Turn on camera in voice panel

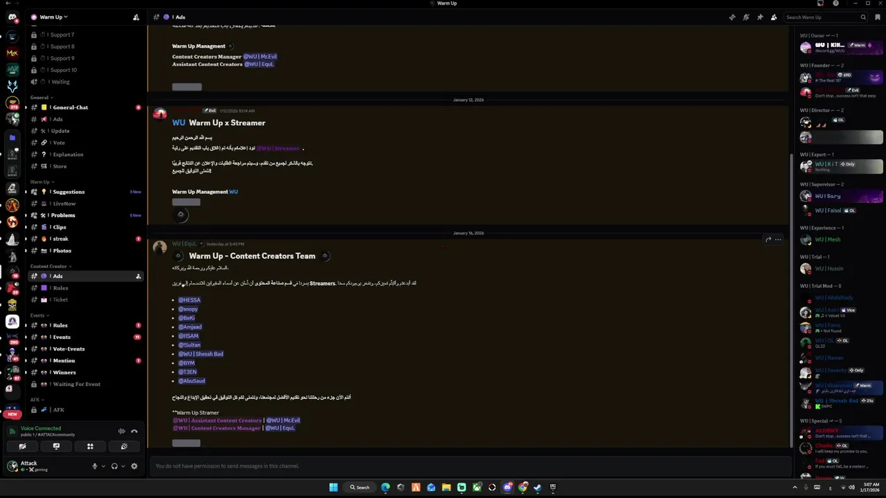22,446
